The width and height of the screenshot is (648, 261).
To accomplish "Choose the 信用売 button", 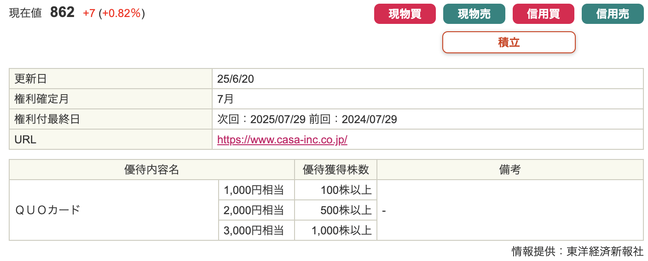I will pyautogui.click(x=613, y=14).
